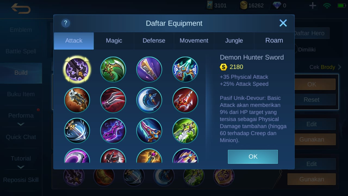Pick the red claw item icon
This screenshot has height=196, width=348.
click(x=113, y=100)
